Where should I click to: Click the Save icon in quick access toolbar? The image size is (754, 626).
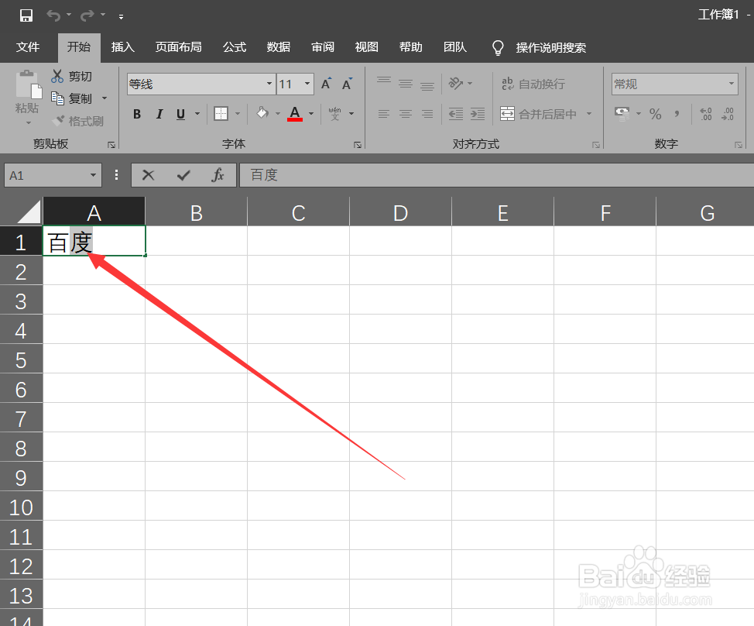(26, 15)
